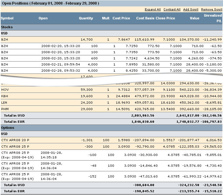Viewport: 223px width, 195px height.
Task: Click the Cost Basis column header
Action: click(145, 18)
